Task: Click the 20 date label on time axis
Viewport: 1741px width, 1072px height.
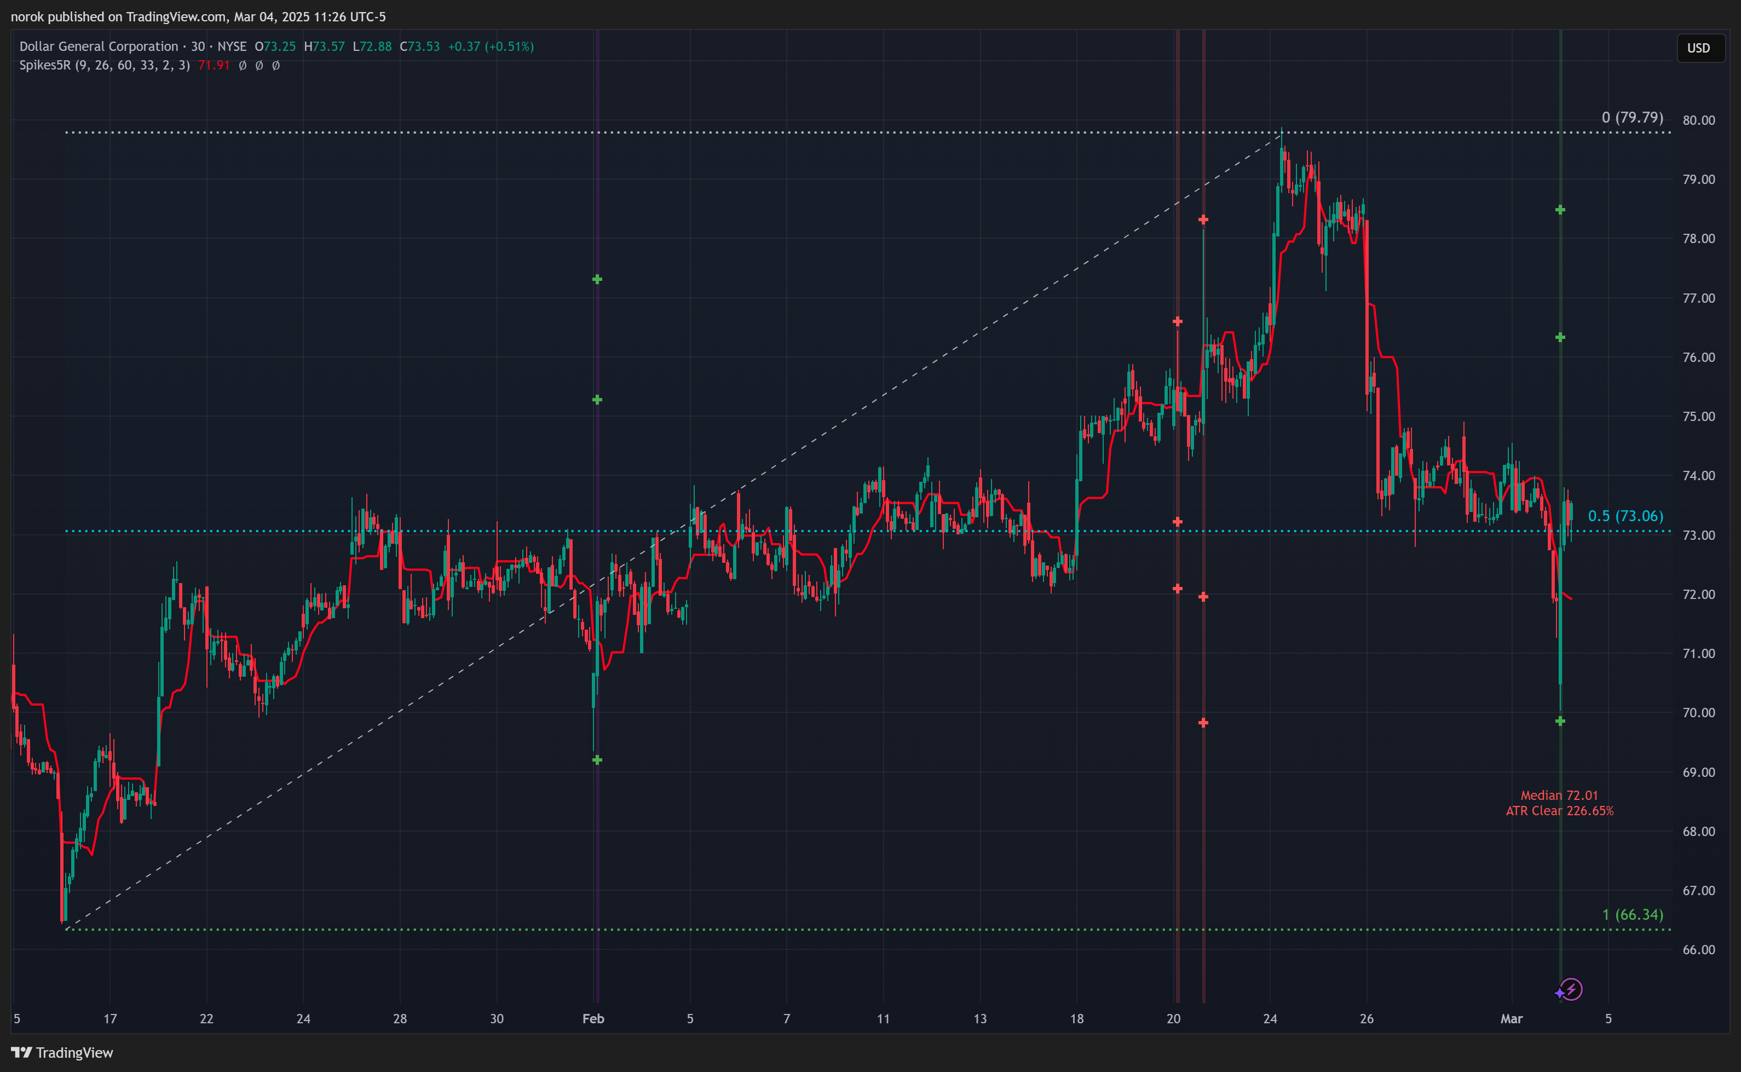Action: tap(1173, 1018)
